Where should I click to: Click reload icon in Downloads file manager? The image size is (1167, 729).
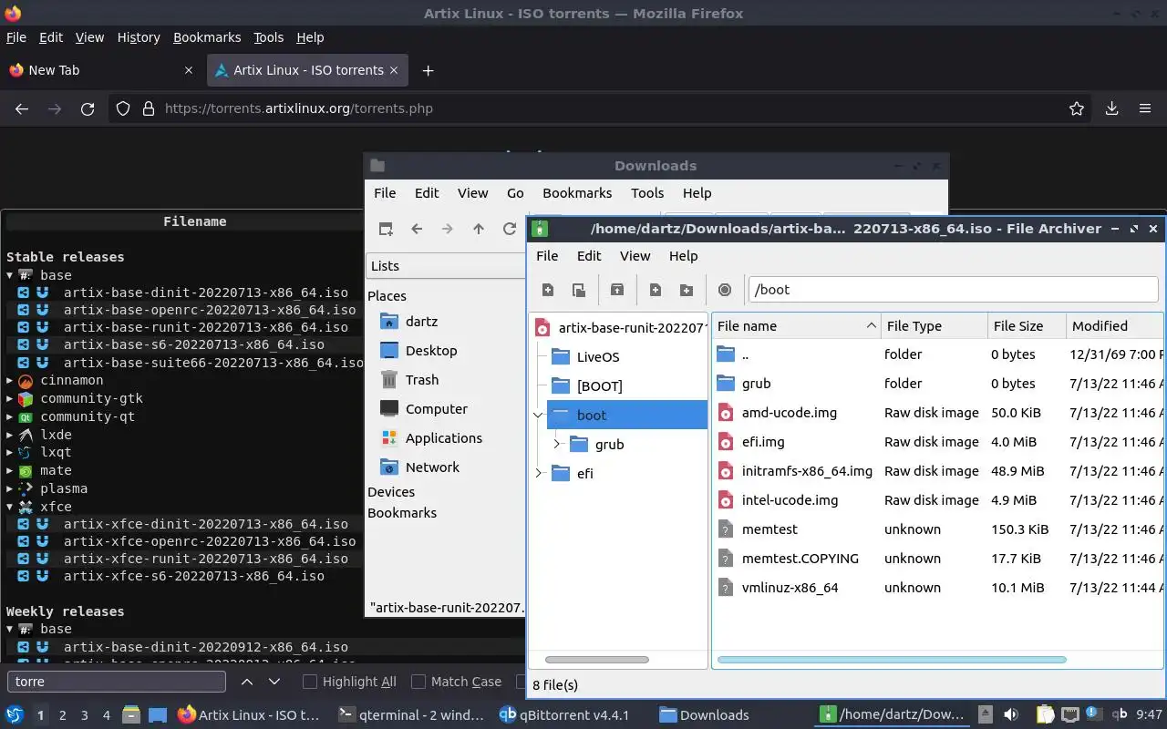510,229
